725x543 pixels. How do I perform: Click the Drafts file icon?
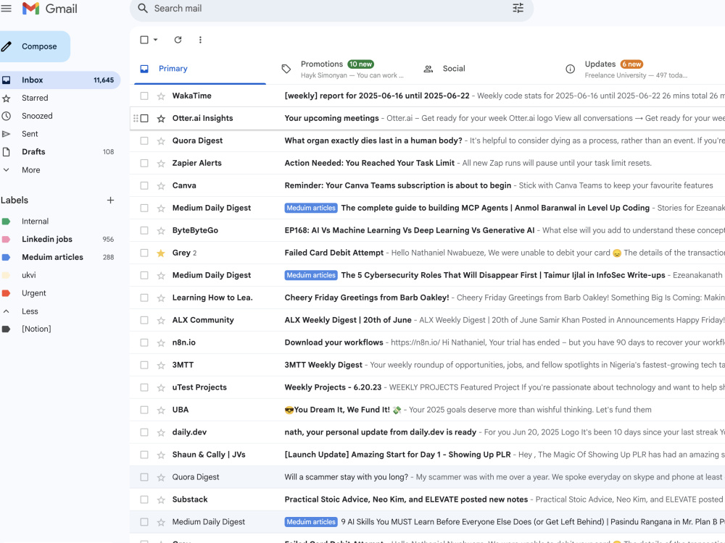click(x=6, y=152)
